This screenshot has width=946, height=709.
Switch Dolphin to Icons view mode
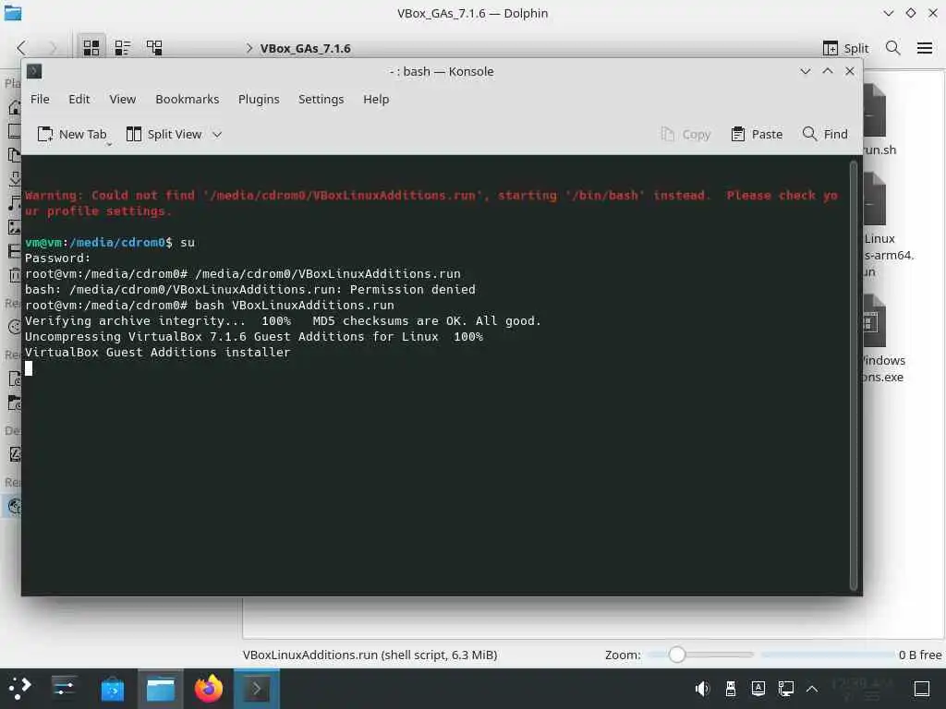(x=91, y=48)
